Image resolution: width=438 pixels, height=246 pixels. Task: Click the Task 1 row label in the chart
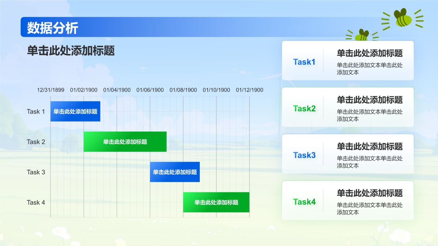(x=36, y=112)
